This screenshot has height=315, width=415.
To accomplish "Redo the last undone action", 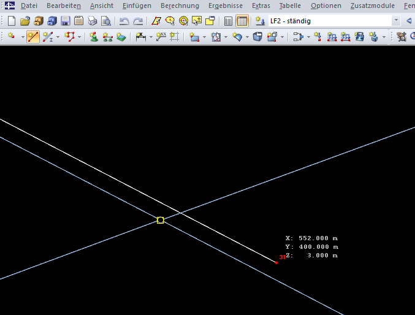I will (138, 21).
